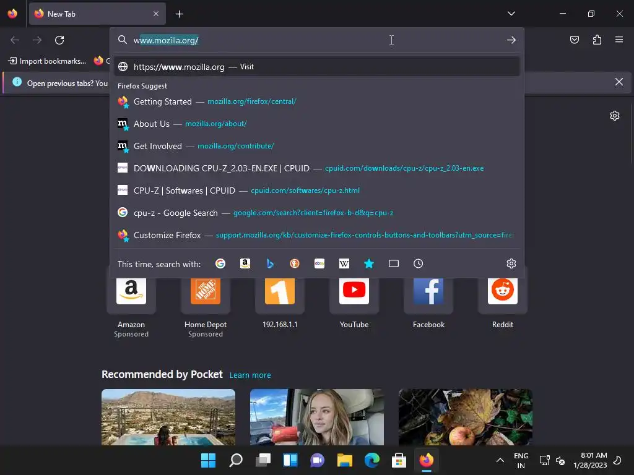This screenshot has height=475, width=634.
Task: Search history using the clock icon
Action: [x=419, y=263]
